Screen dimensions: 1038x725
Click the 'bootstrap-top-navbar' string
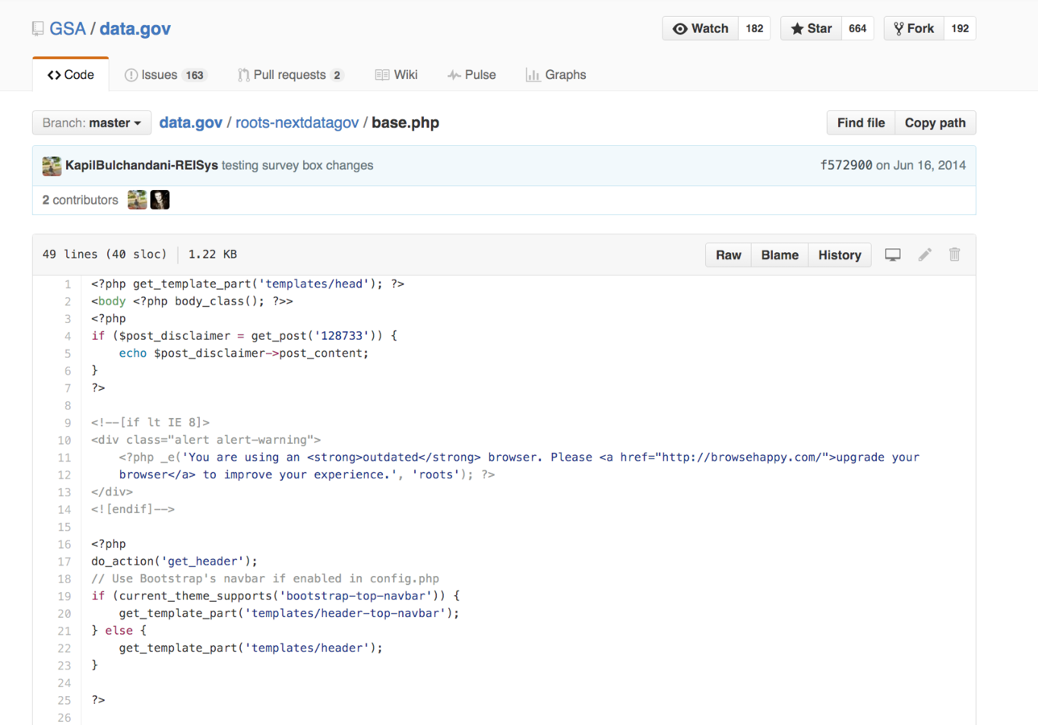coord(357,596)
